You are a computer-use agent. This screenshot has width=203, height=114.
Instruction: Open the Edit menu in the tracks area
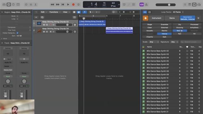[x=44, y=12]
